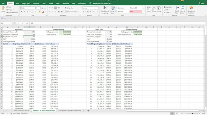The height and width of the screenshot is (115, 207).
Task: Expand the Name Box dropdown arrow
Action: [11, 23]
